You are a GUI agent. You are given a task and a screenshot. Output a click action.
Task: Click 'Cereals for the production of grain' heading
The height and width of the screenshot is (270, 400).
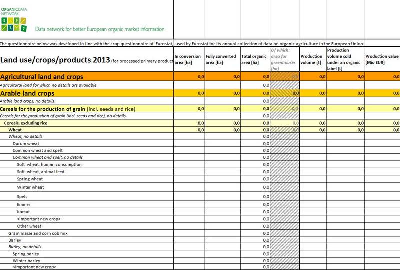pos(68,109)
